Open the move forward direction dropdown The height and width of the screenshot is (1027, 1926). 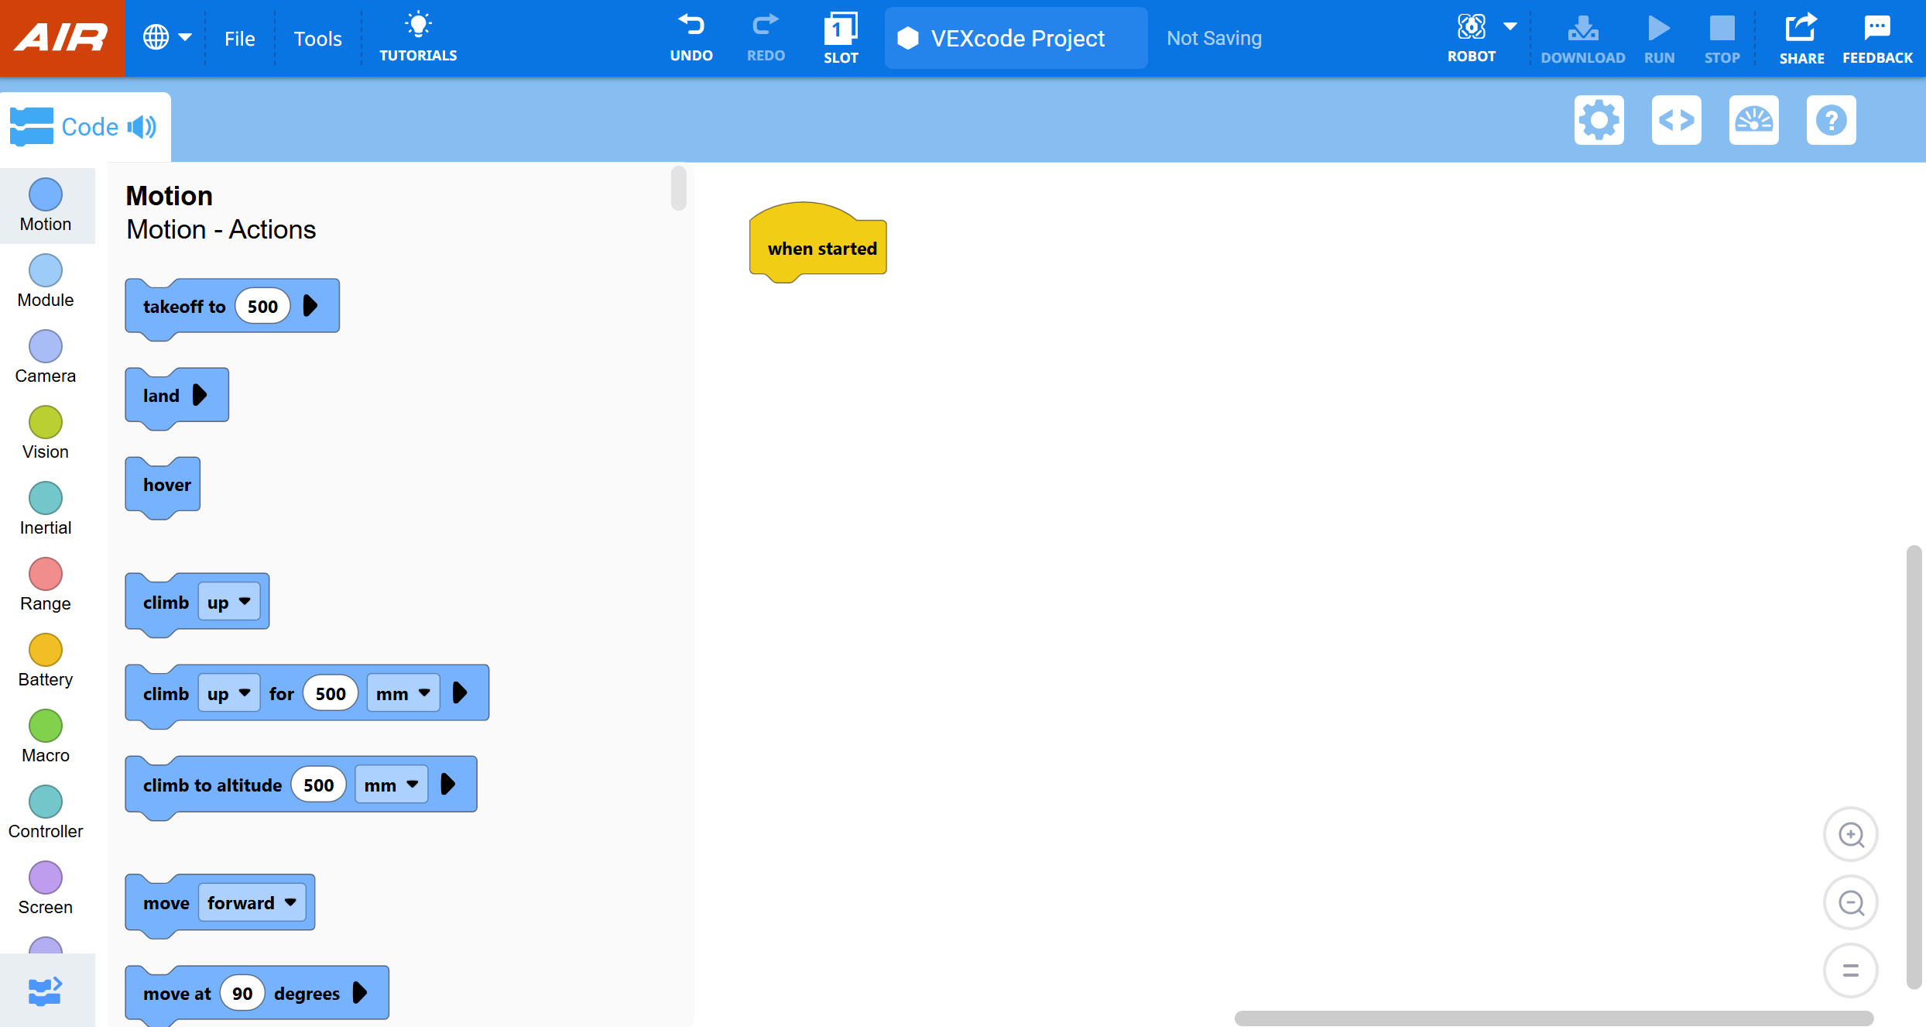[252, 903]
